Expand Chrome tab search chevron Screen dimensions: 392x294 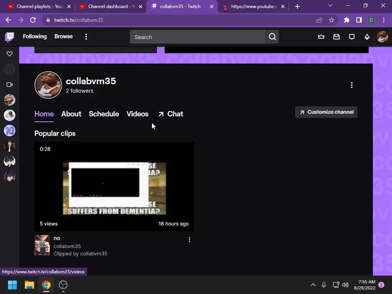pos(330,5)
